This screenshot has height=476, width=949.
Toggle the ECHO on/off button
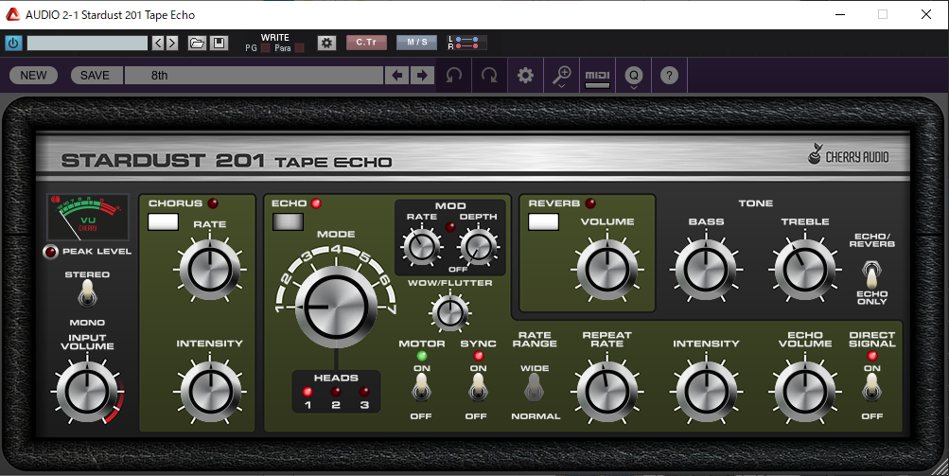[288, 221]
